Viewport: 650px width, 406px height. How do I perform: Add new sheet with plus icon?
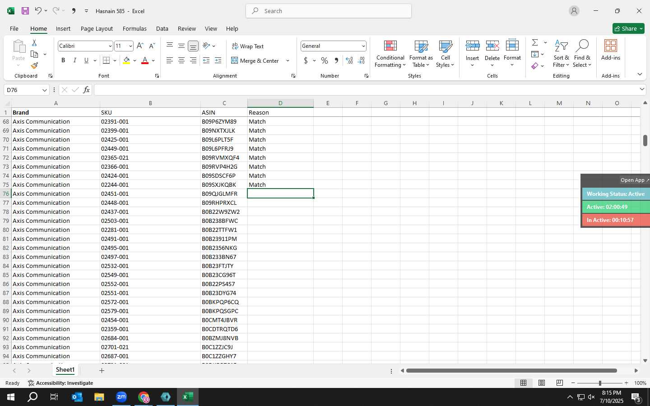[102, 370]
